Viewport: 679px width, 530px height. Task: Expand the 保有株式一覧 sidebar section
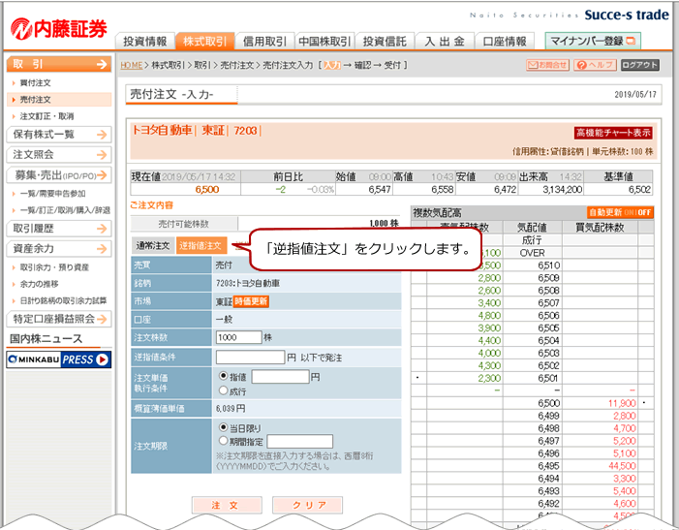pos(57,135)
